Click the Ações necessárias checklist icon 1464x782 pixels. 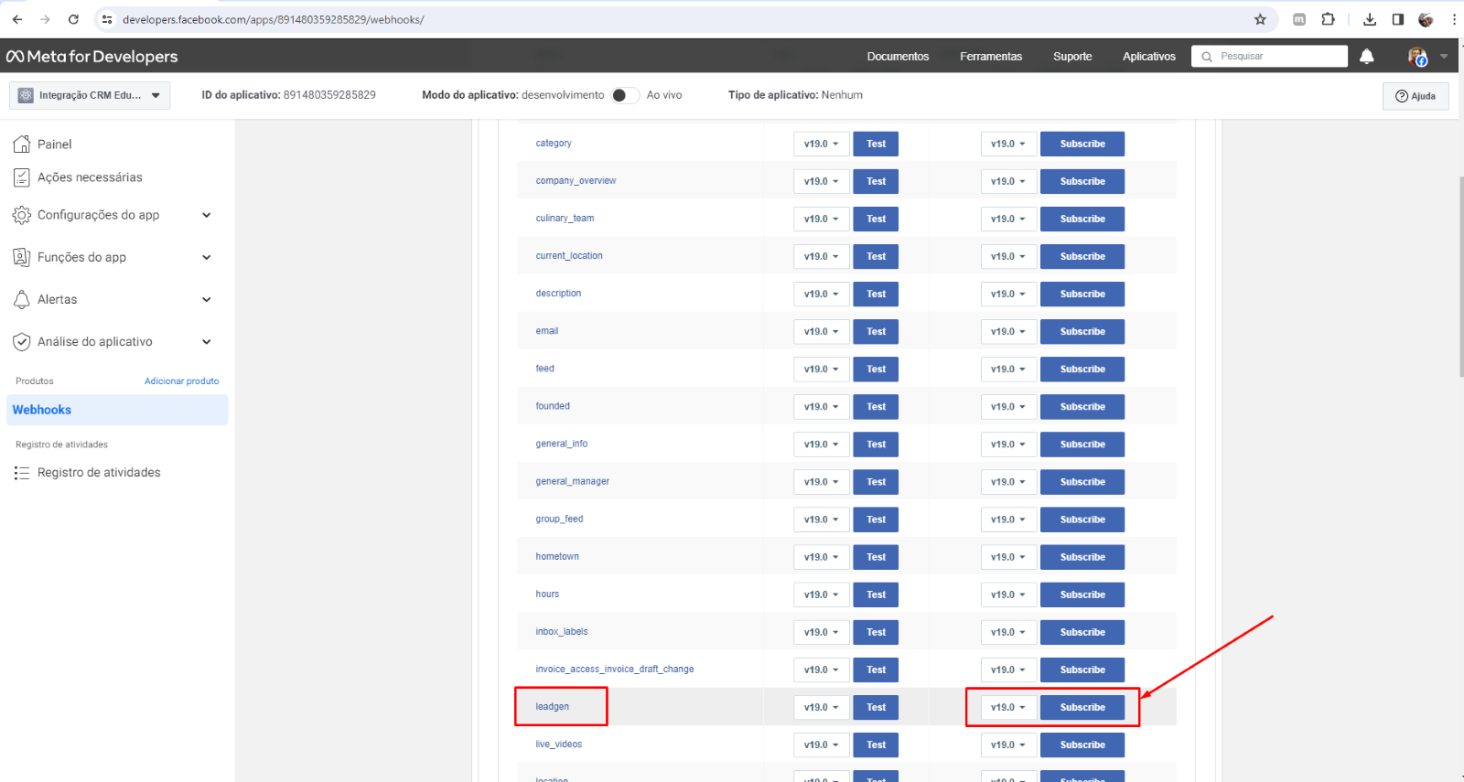click(x=22, y=177)
